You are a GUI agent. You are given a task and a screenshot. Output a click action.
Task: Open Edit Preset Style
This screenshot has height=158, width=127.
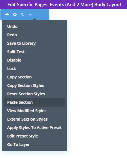coord(23,136)
